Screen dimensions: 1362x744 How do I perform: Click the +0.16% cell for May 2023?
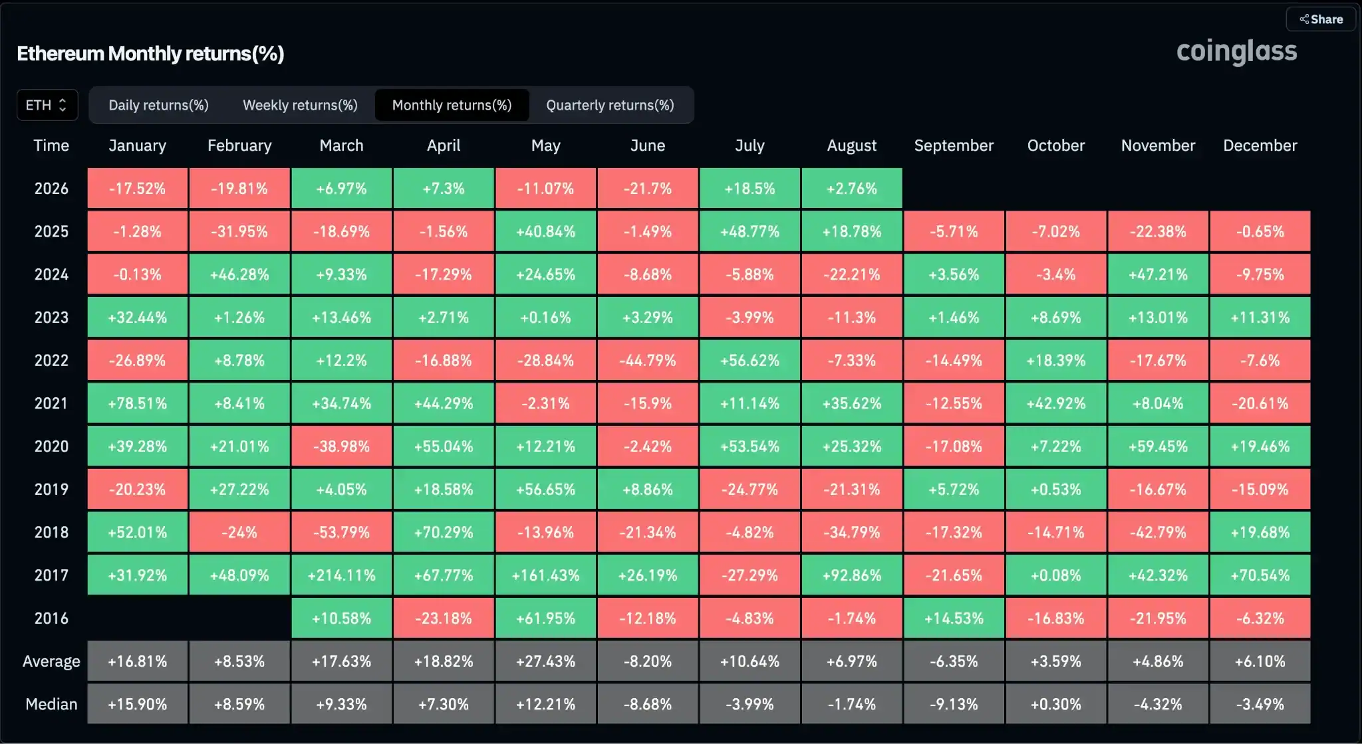tap(546, 318)
